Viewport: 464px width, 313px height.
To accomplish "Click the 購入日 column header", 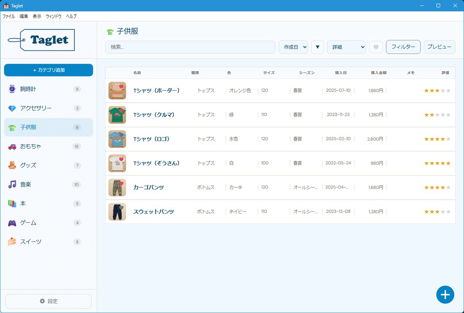I will [x=341, y=73].
